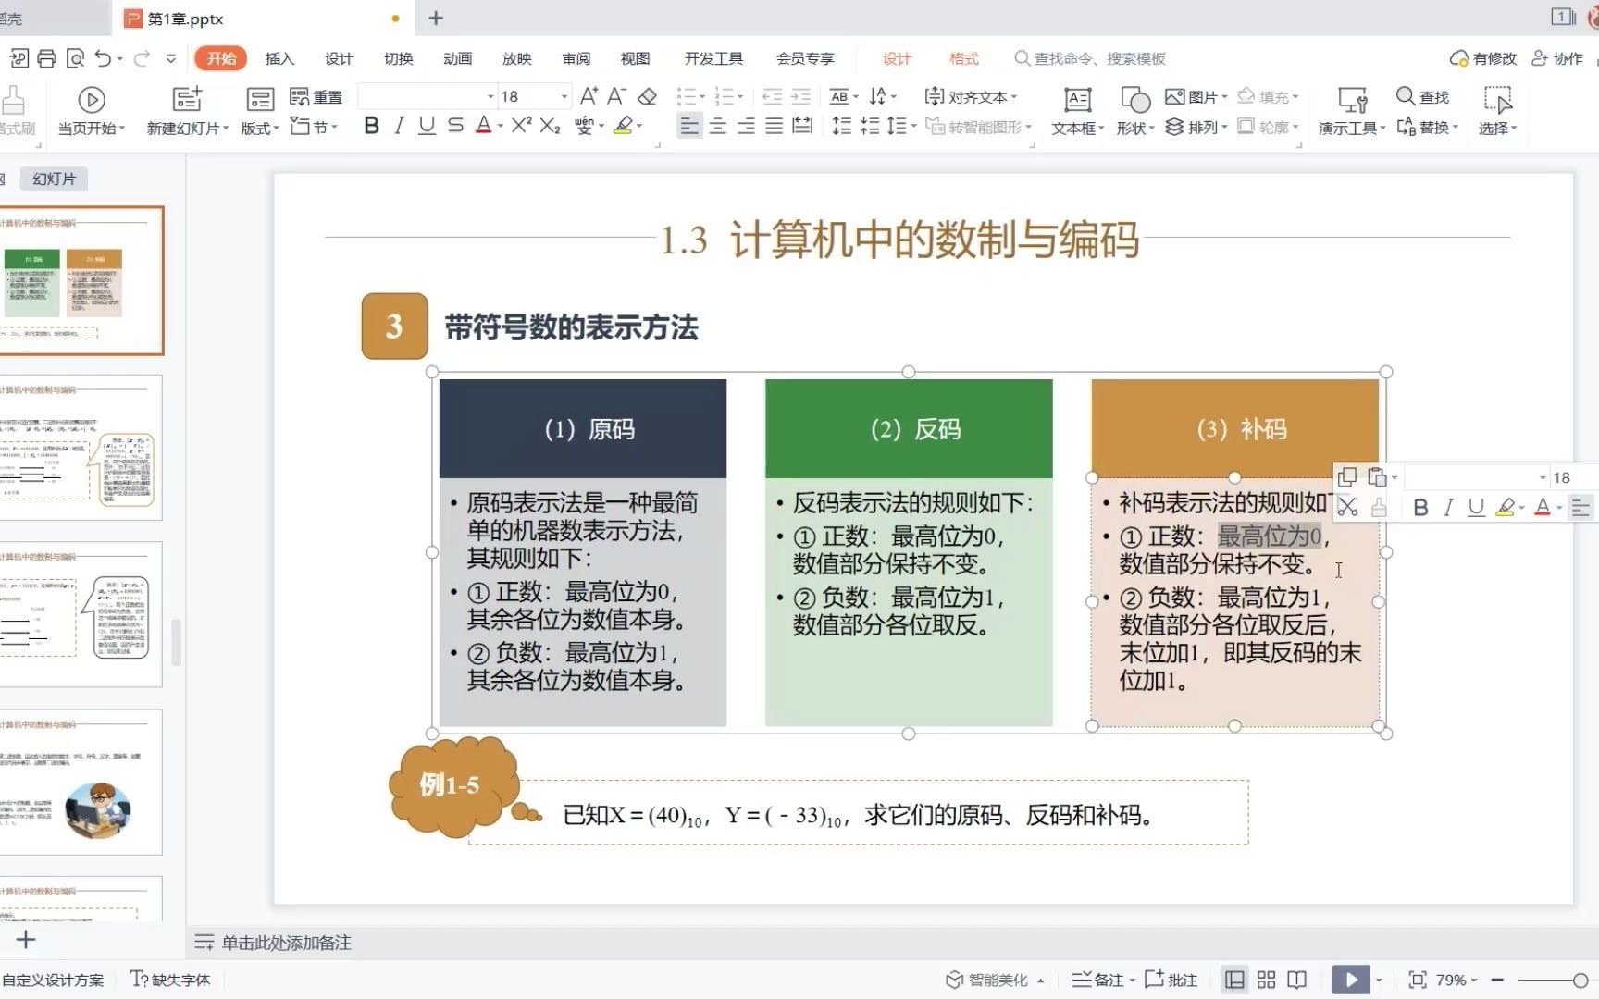Open the 批注 (comment) tool

click(x=1168, y=979)
